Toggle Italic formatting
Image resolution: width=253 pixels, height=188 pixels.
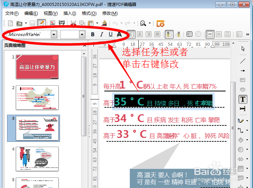(x=102, y=34)
